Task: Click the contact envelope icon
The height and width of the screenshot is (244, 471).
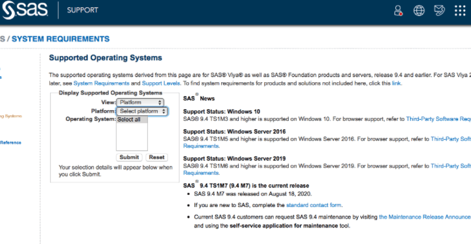Action: 439,10
